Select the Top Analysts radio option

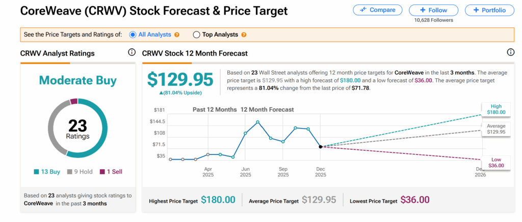tap(196, 35)
